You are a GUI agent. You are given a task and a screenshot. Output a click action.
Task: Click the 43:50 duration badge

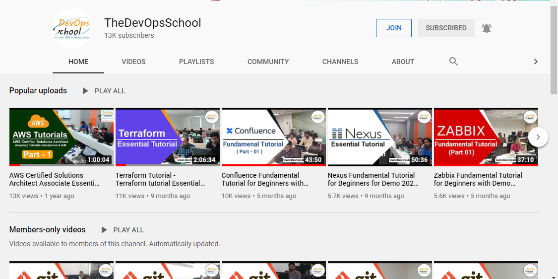coord(313,160)
